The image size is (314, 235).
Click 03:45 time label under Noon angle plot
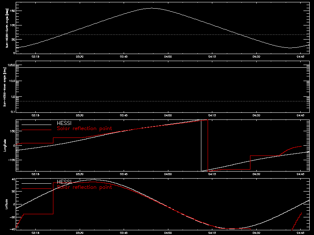point(124,116)
